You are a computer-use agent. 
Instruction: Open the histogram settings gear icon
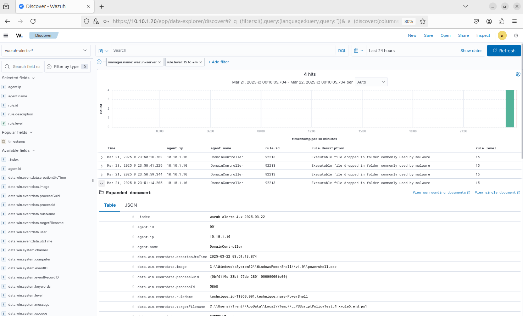tap(518, 74)
